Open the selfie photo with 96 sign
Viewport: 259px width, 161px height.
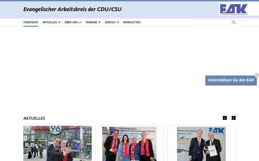tap(57, 143)
